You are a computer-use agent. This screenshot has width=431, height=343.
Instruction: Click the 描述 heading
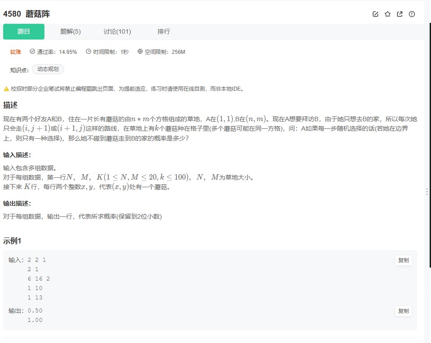click(10, 105)
